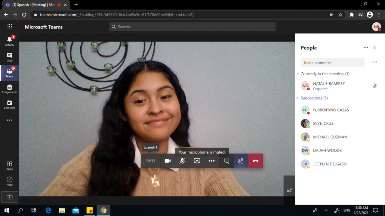Click the share screen icon

(x=197, y=161)
